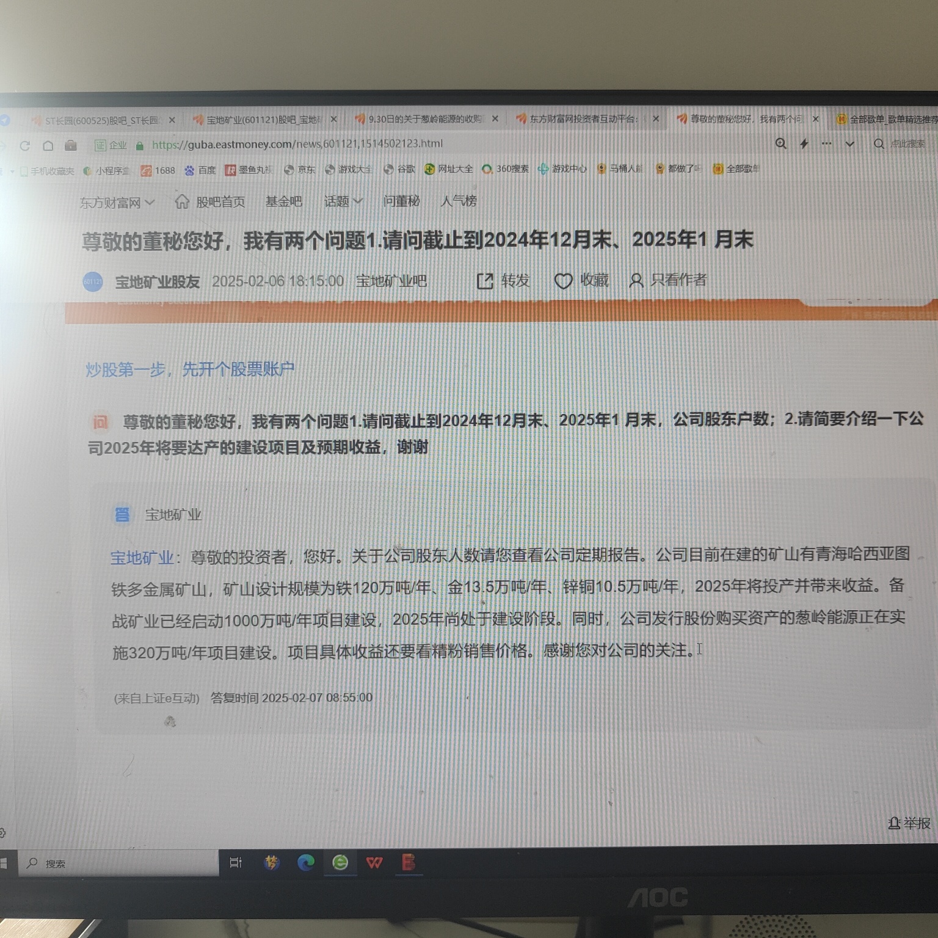
Task: Click the 举报 report button
Action: pyautogui.click(x=909, y=823)
